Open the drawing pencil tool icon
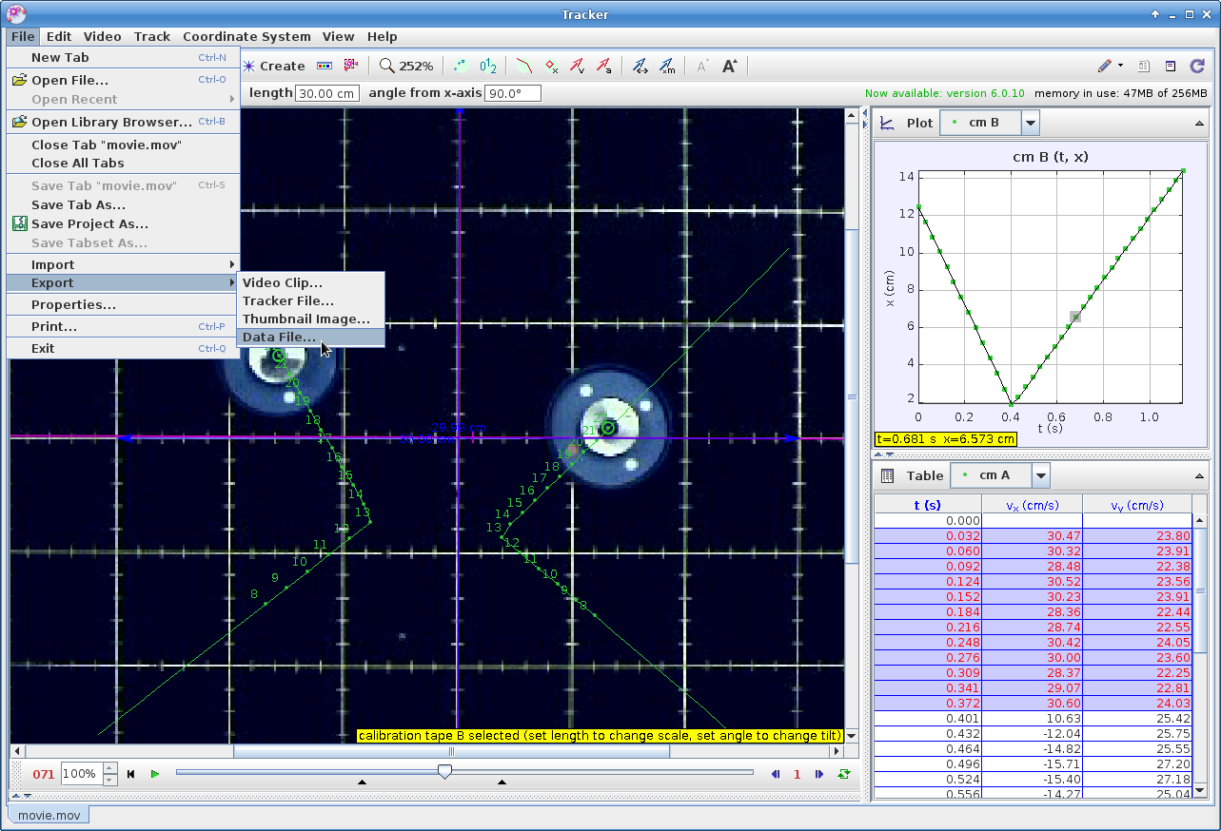 click(1105, 66)
